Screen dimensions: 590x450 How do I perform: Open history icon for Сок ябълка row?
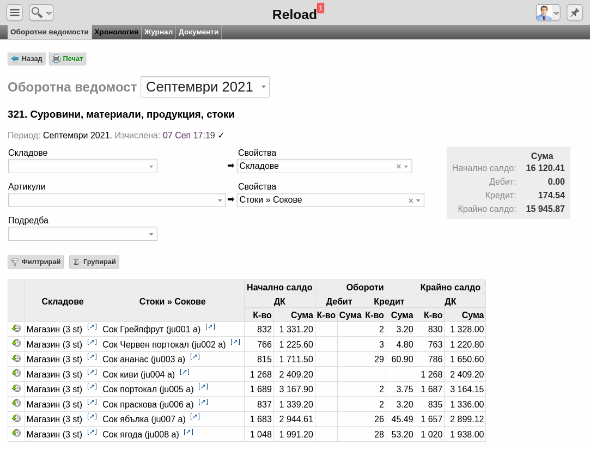point(16,418)
